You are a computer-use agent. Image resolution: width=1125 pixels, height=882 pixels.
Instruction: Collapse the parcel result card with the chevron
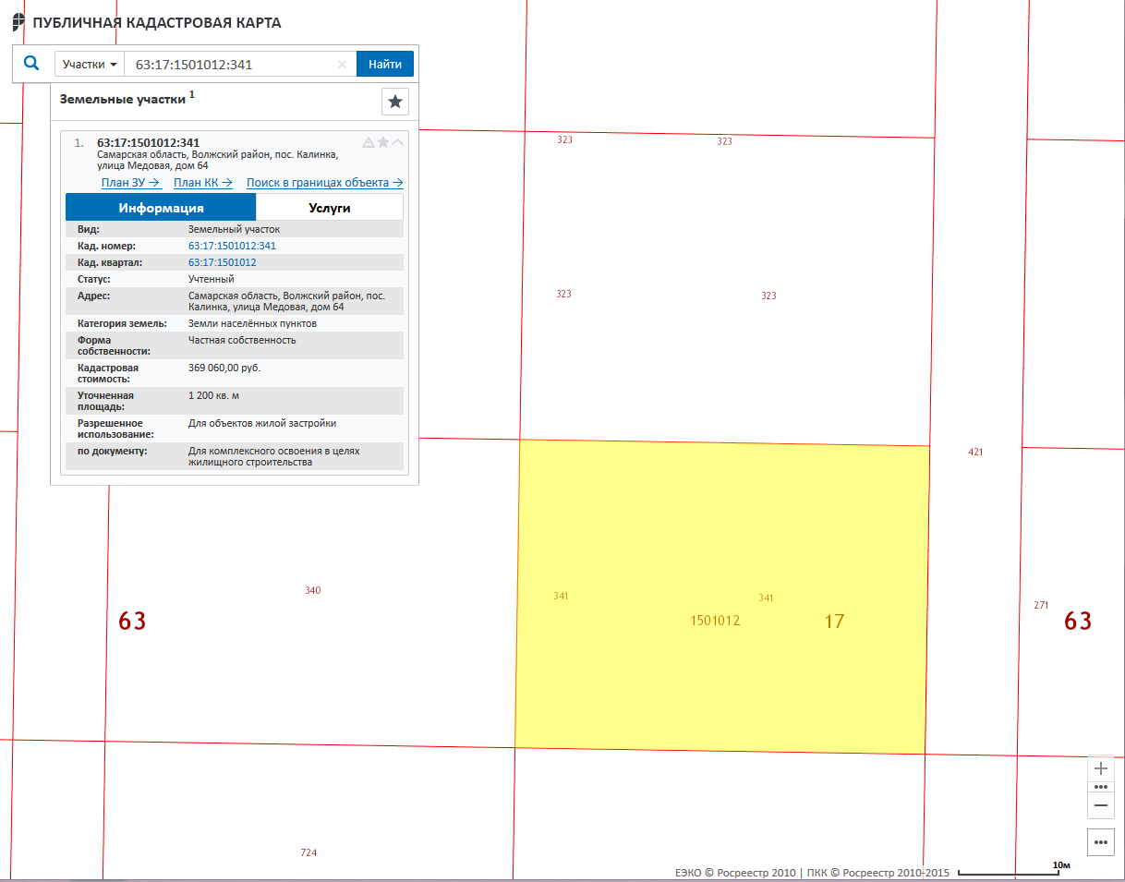(x=398, y=142)
